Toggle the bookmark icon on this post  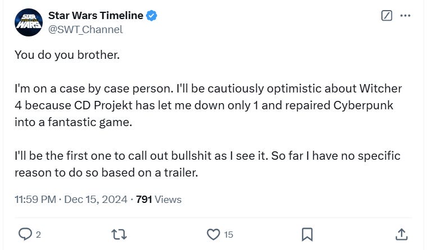[307, 234]
